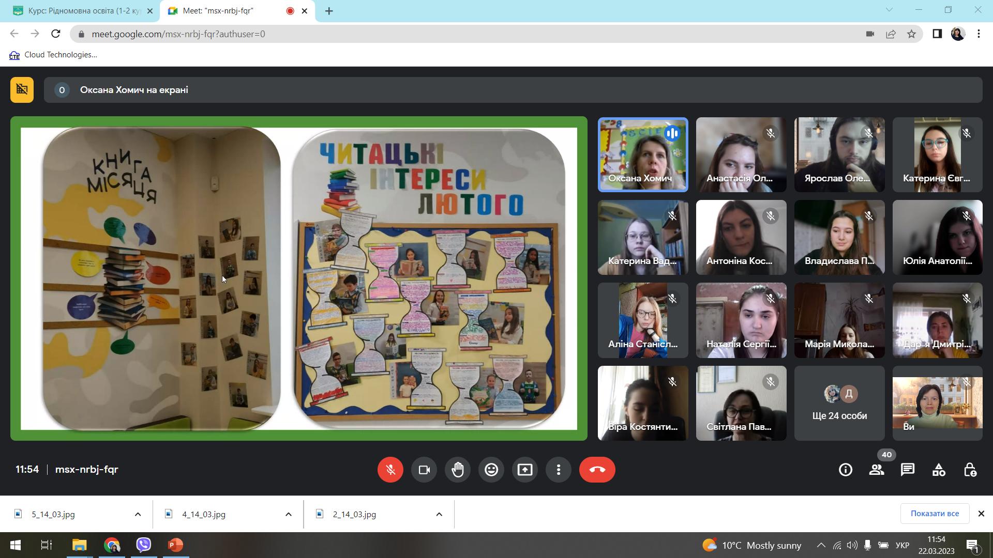Image resolution: width=993 pixels, height=558 pixels.
Task: Unmute the microphone
Action: pos(390,470)
